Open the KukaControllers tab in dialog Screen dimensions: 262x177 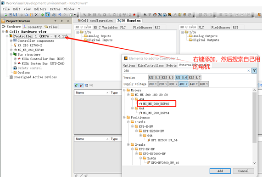point(151,65)
